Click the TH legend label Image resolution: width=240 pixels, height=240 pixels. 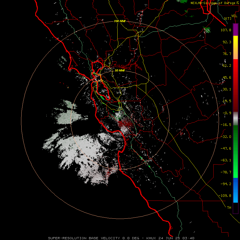[229, 208]
